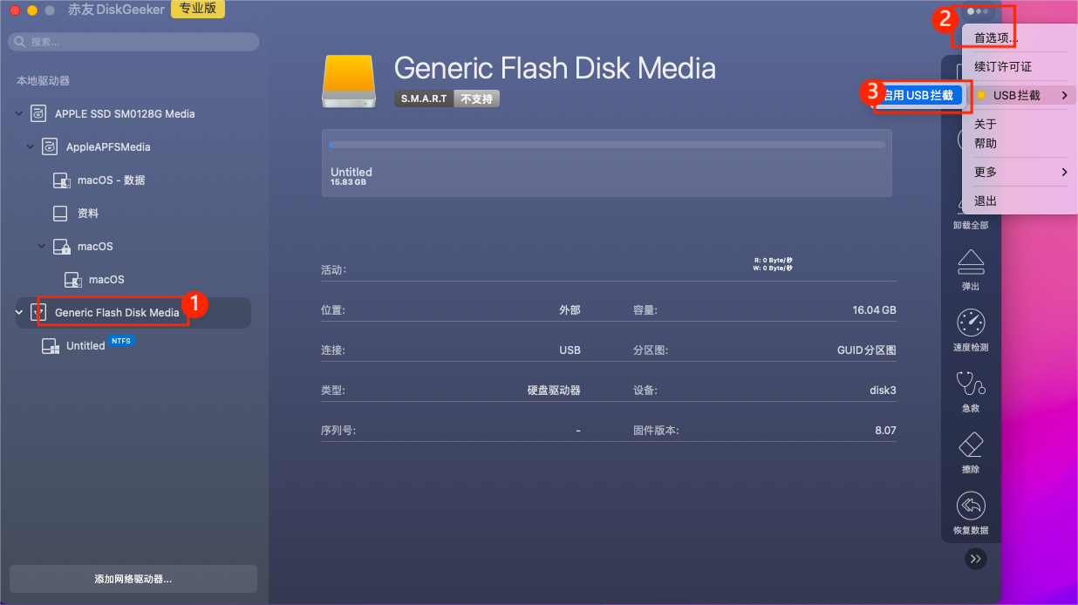This screenshot has width=1078, height=605.
Task: Enable USB blocking via 启用USB拦截 toggle
Action: [x=922, y=96]
